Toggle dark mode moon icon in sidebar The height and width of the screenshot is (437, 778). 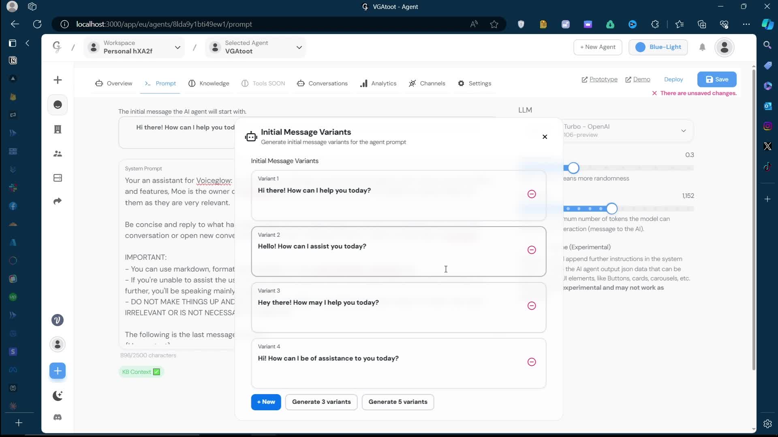point(58,396)
